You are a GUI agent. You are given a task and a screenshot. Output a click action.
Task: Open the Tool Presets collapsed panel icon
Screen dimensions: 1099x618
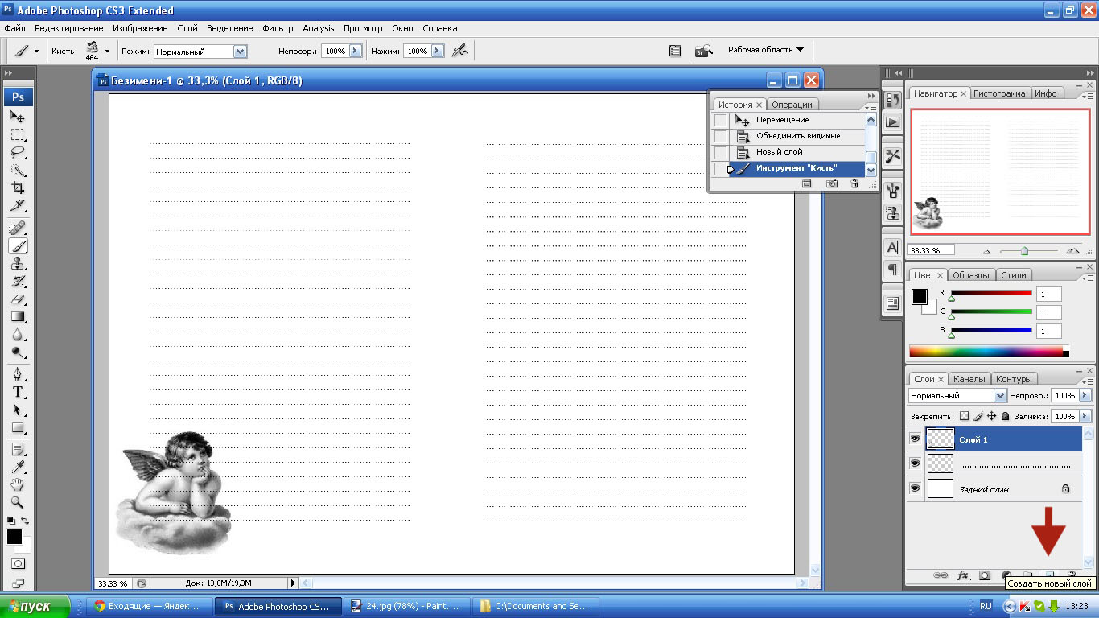coord(892,156)
